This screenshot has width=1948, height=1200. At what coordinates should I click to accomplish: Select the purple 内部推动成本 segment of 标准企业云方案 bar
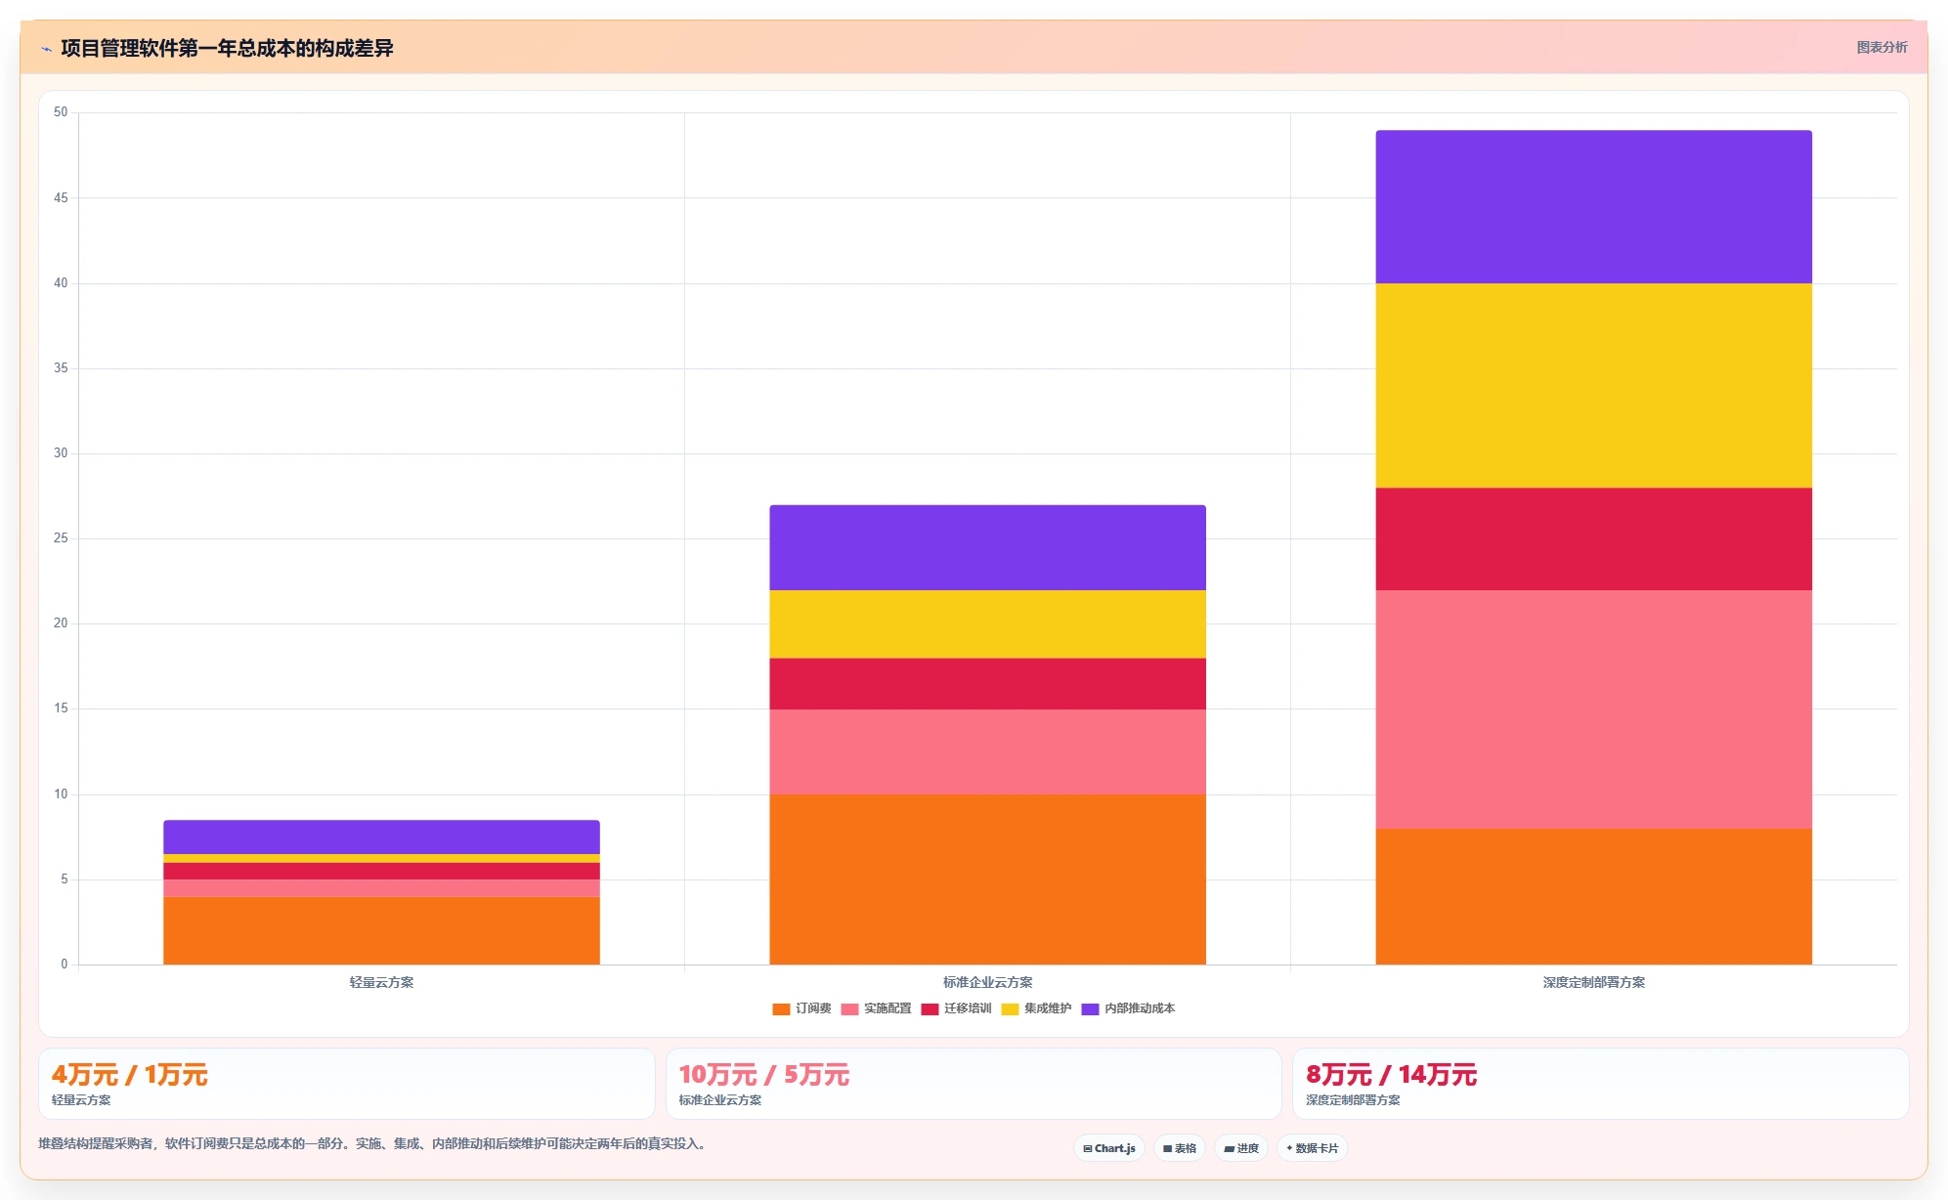coord(987,547)
